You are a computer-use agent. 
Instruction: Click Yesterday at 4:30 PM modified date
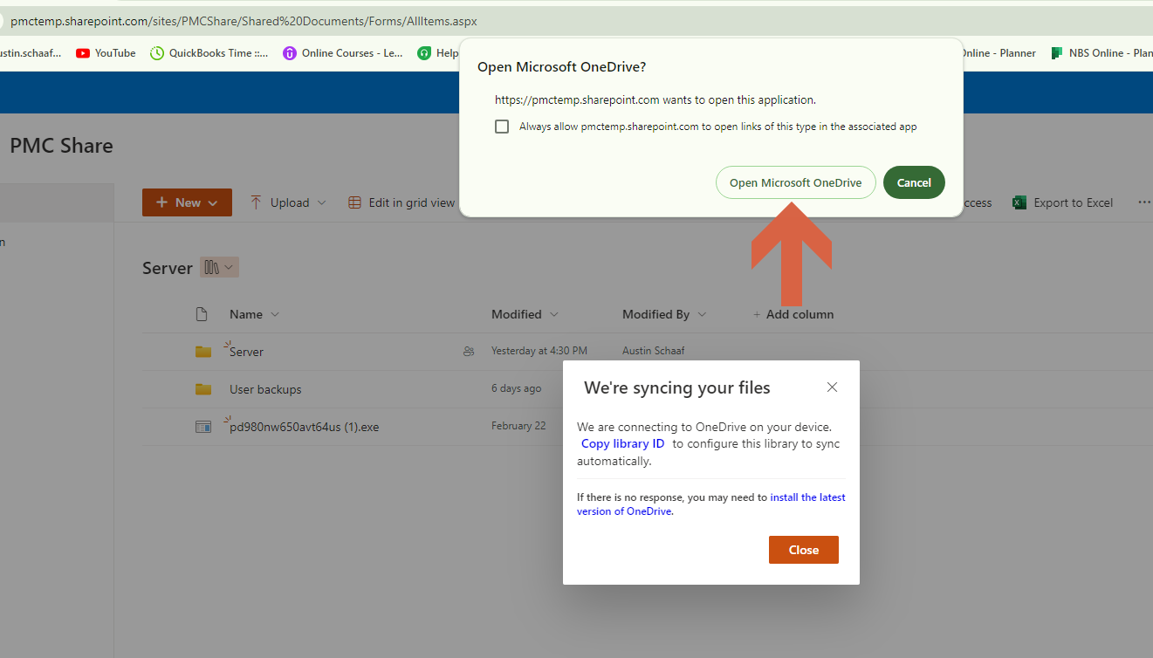[x=539, y=351]
